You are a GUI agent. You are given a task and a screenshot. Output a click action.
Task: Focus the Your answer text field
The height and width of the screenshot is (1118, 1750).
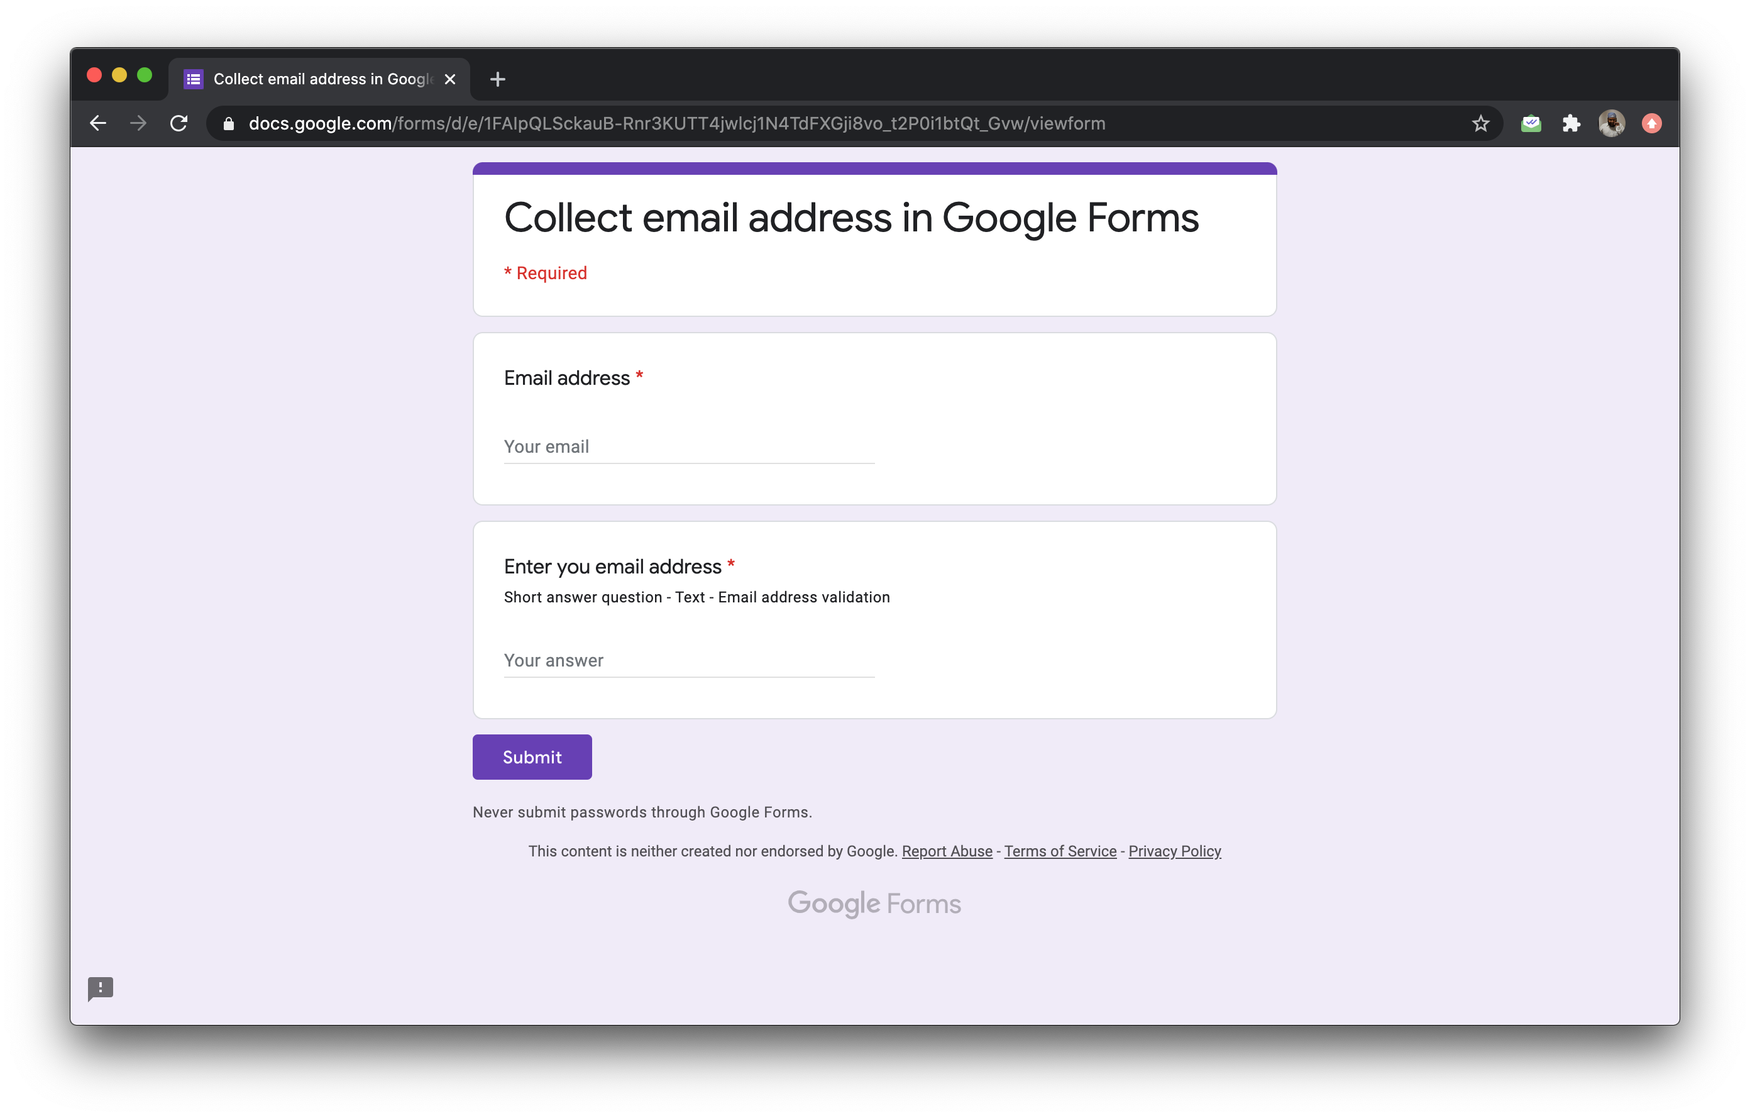click(x=688, y=661)
